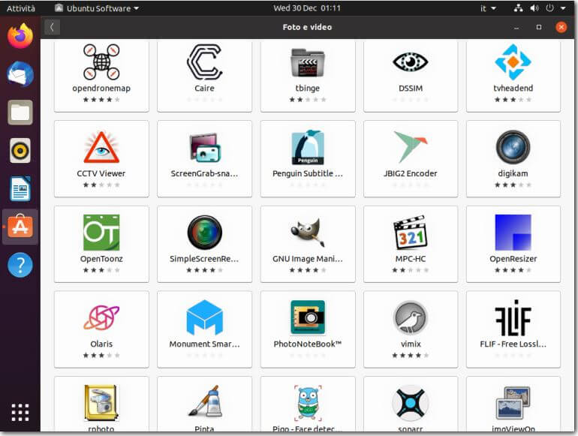Click the 'tvheadend' label
This screenshot has height=436, width=578.
(513, 88)
